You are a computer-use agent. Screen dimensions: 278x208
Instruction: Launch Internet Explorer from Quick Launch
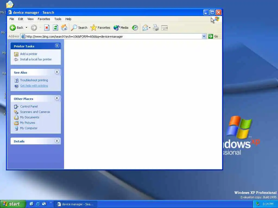click(x=38, y=204)
